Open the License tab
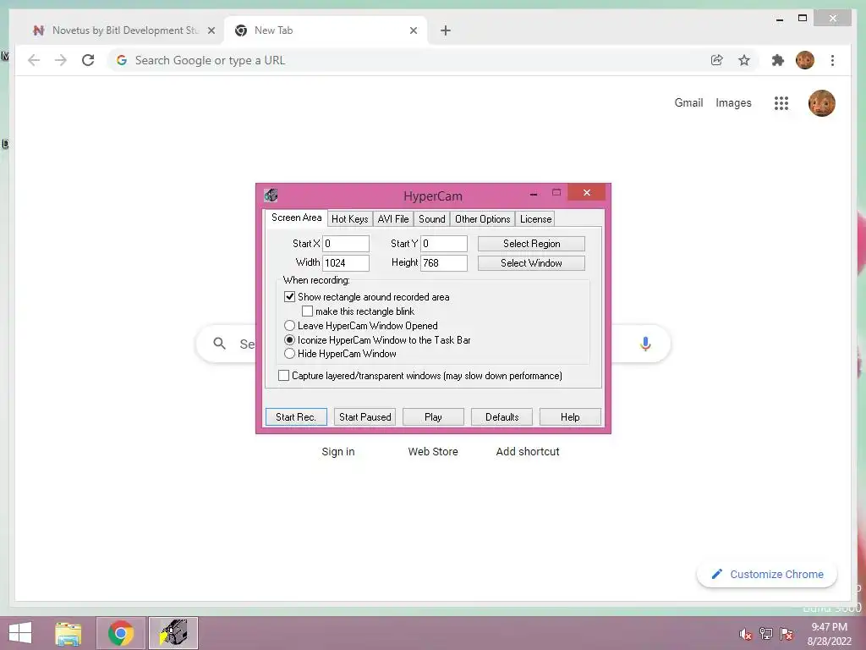 (x=535, y=219)
